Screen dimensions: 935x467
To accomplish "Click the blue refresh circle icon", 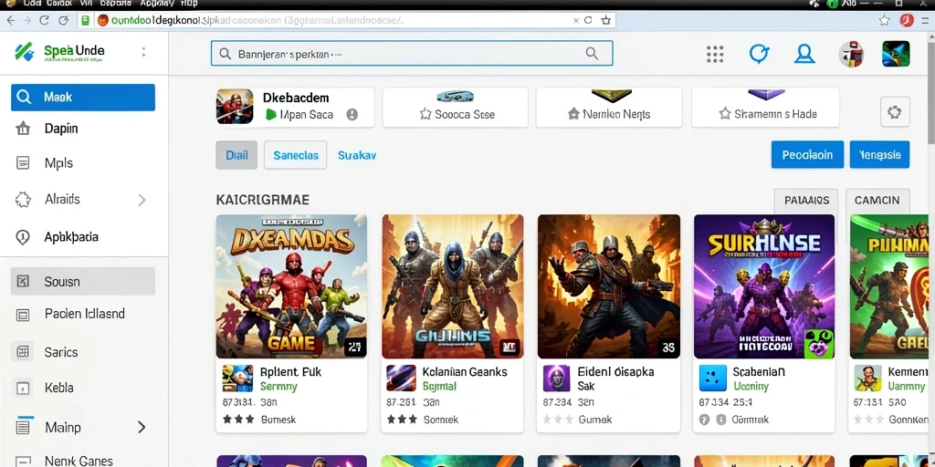I will click(759, 54).
